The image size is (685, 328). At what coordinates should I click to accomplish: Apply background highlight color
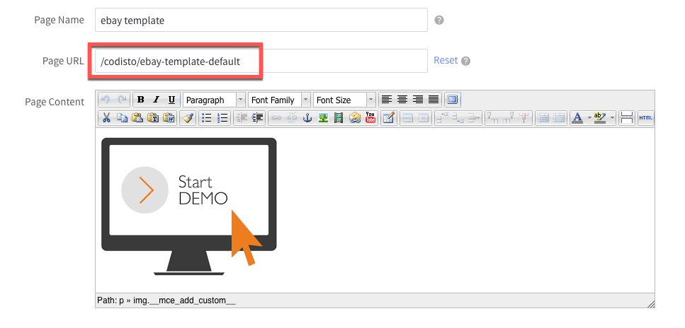click(x=600, y=118)
